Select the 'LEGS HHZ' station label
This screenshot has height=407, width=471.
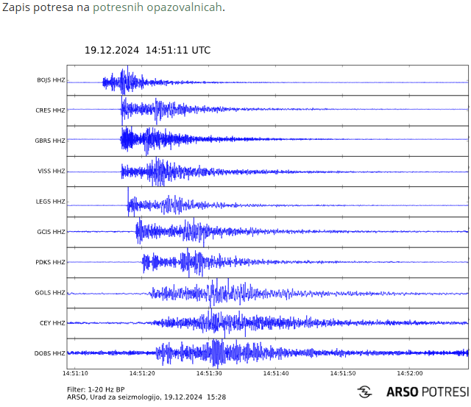click(x=51, y=202)
